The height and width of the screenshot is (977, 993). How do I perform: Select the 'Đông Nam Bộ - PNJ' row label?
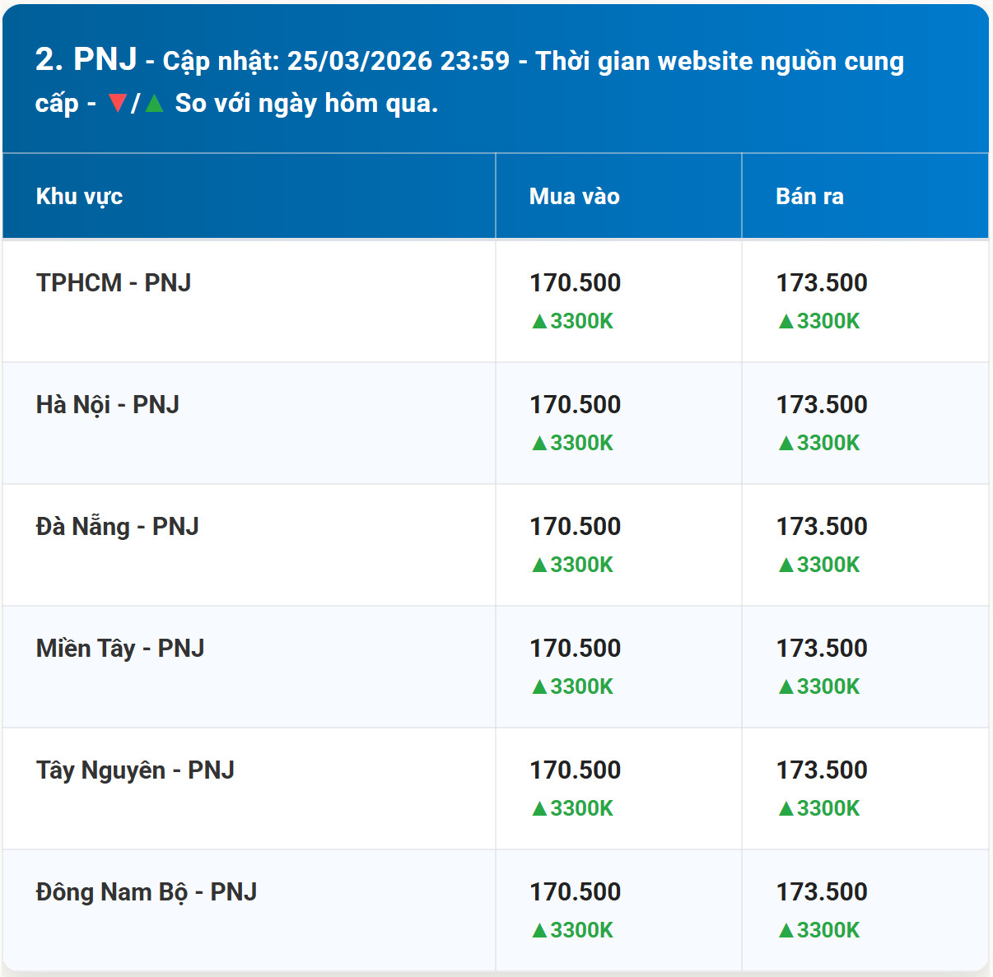point(147,892)
